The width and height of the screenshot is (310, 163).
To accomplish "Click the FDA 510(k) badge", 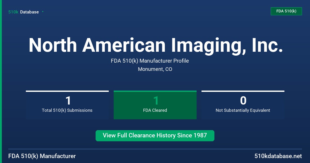I will pyautogui.click(x=286, y=11).
